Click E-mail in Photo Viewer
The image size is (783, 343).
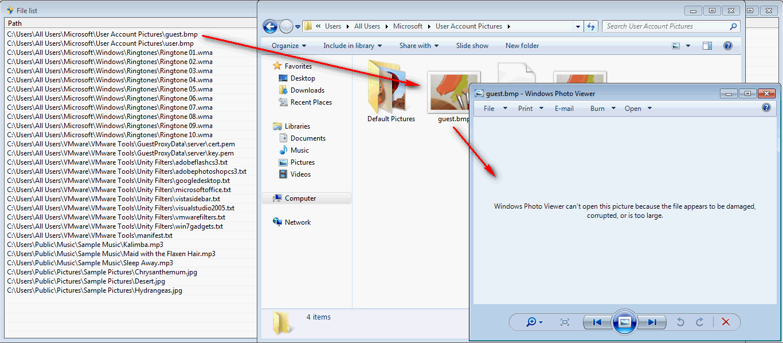[564, 109]
